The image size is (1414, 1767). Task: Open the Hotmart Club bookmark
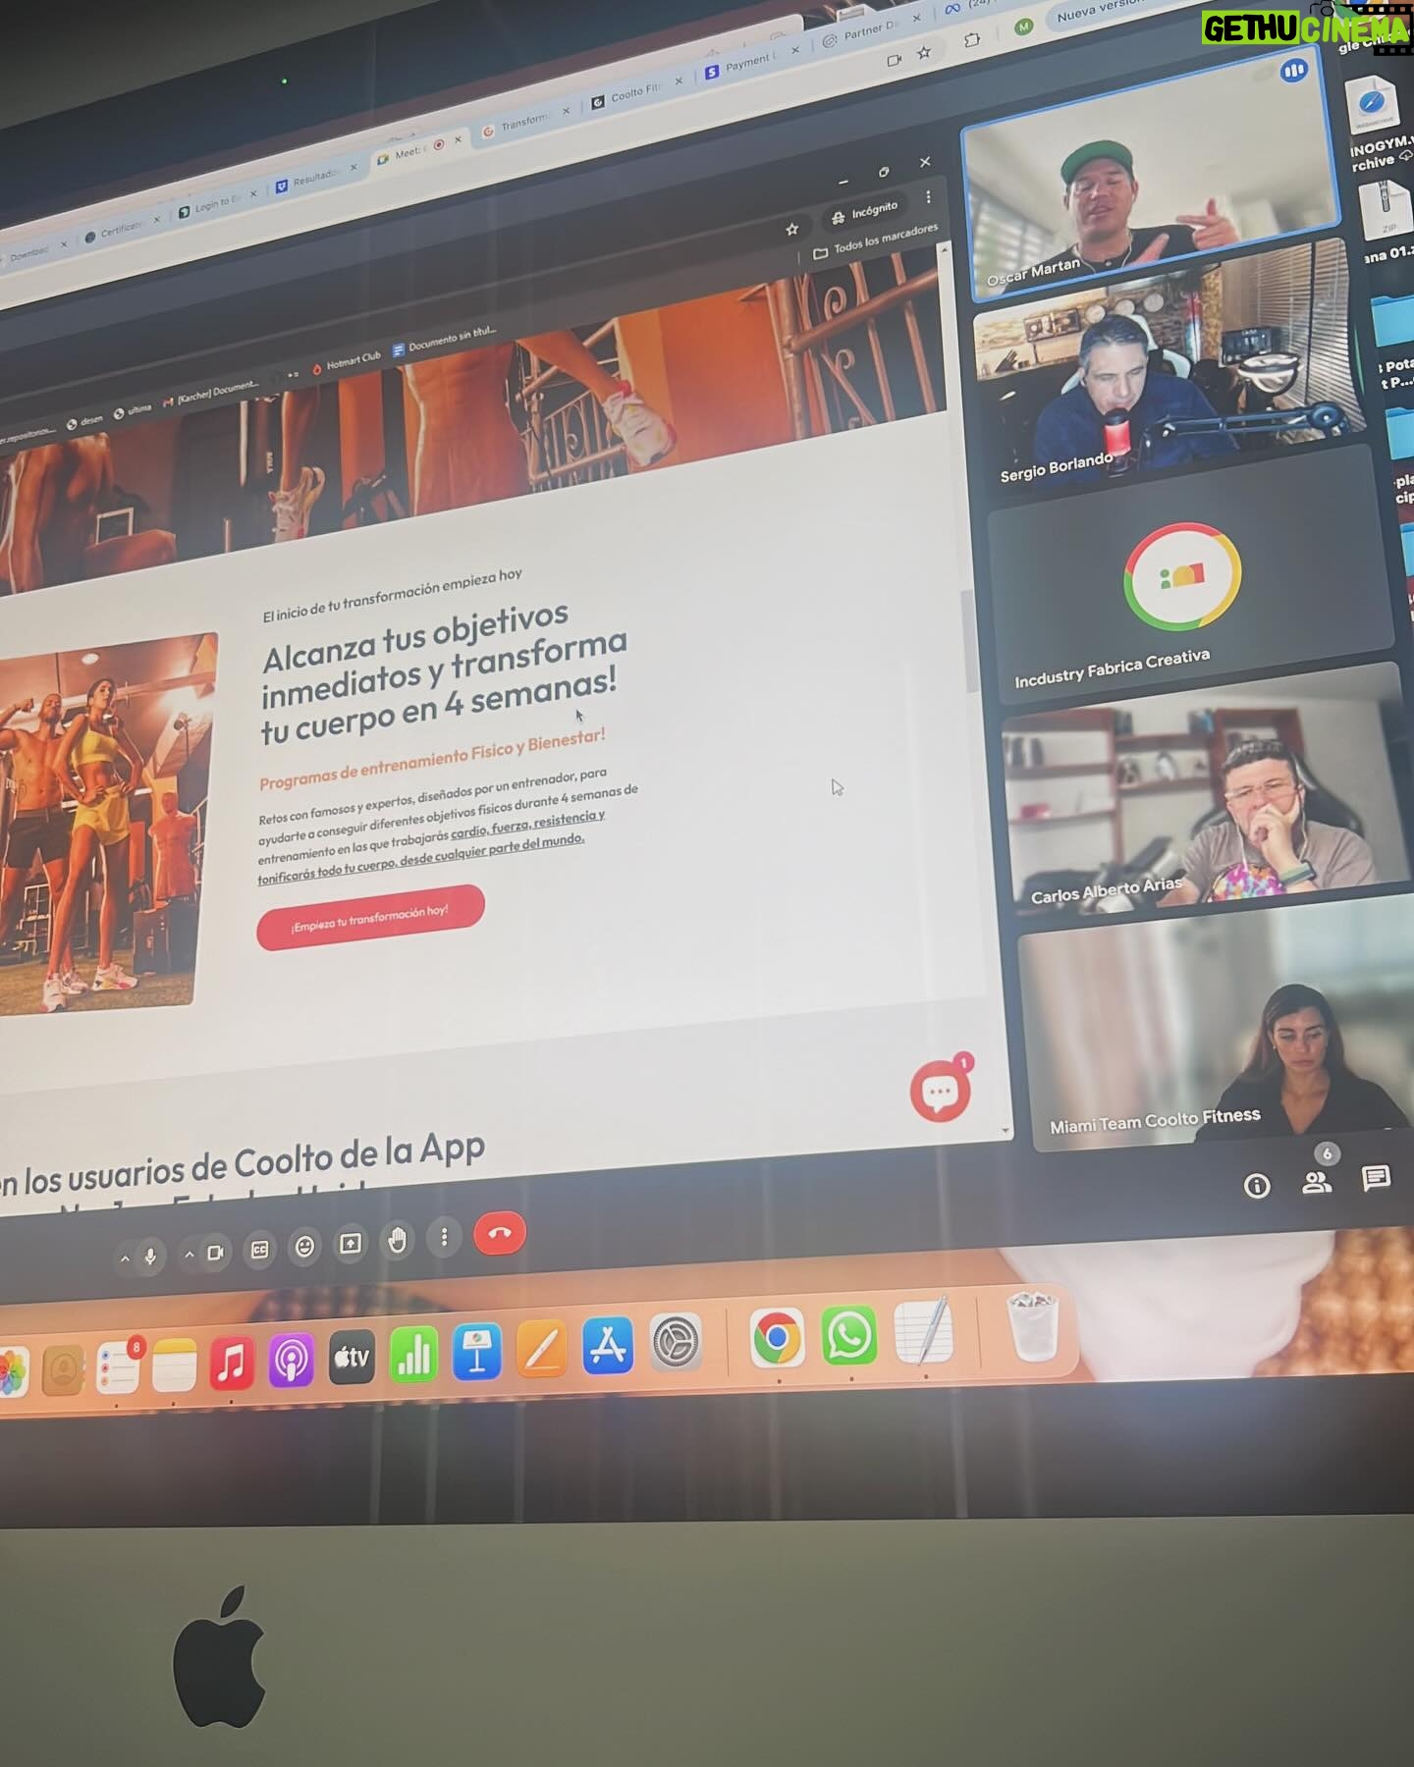point(346,364)
